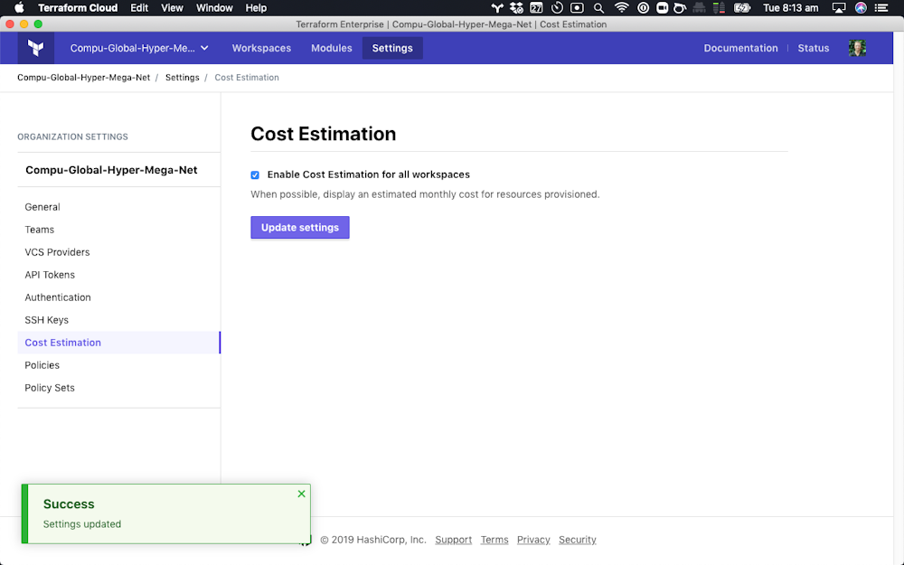Image resolution: width=904 pixels, height=565 pixels.
Task: Click the video camera icon in the menu bar
Action: tap(664, 7)
